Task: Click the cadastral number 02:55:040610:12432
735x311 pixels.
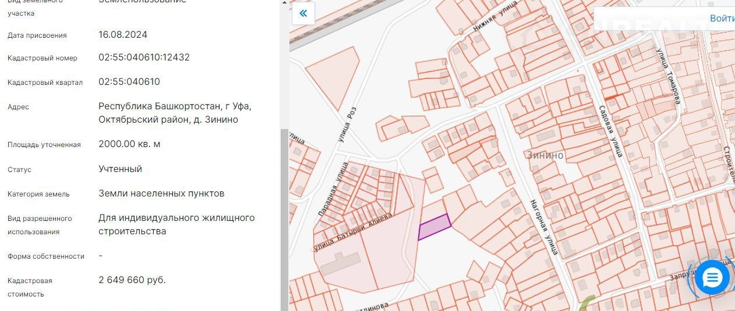Action: pos(144,58)
